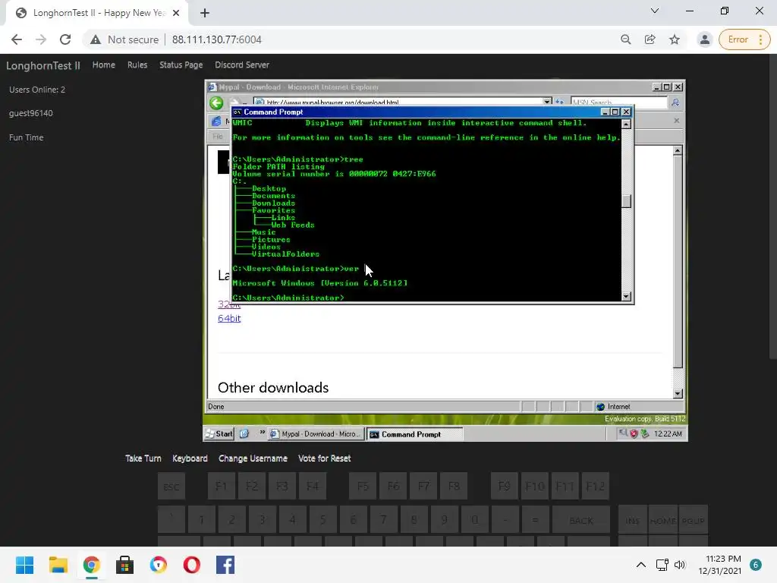Click the on-screen HOME key

click(x=662, y=521)
